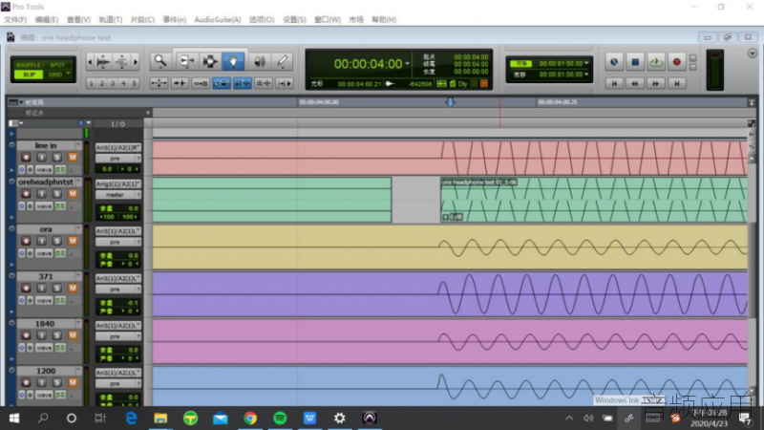This screenshot has height=430, width=764.
Task: Click the Fast Forward button
Action: click(x=656, y=84)
